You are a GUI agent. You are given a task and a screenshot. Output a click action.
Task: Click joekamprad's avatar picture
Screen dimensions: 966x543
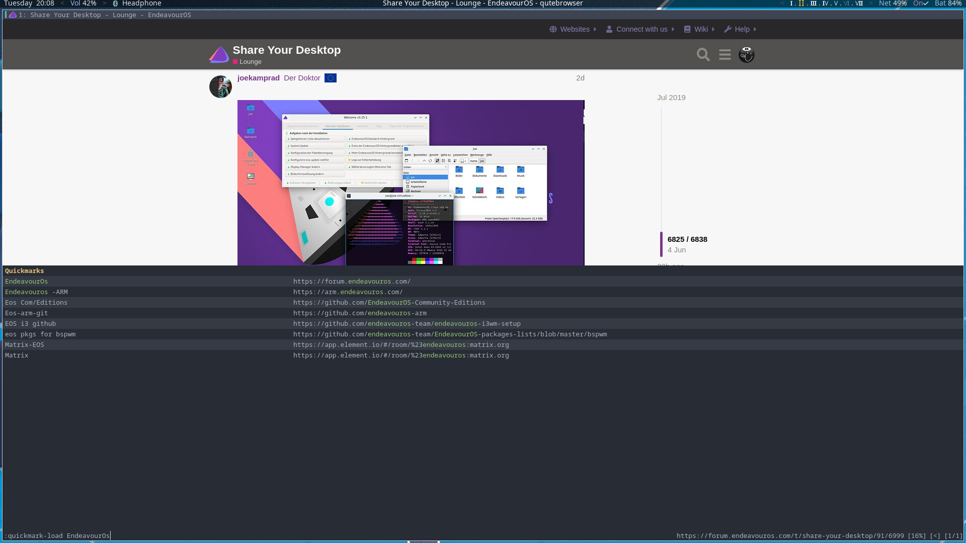(220, 86)
